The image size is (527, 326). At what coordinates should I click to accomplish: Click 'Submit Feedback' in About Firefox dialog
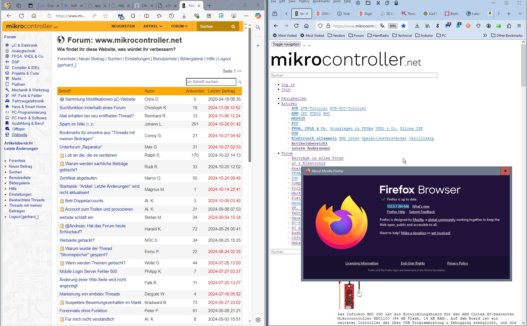[422, 212]
